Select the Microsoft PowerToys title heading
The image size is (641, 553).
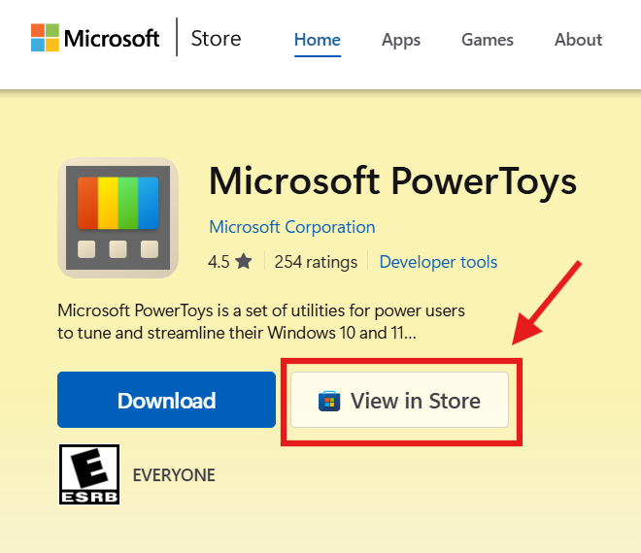pyautogui.click(x=392, y=181)
